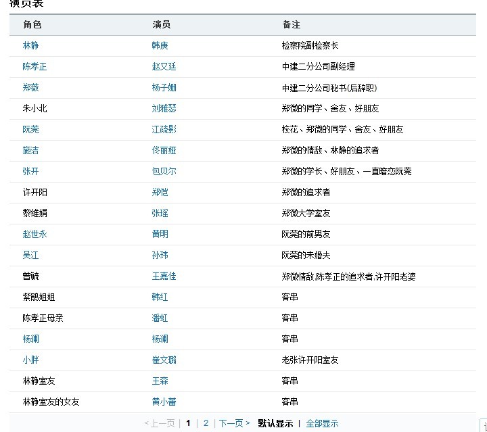The height and width of the screenshot is (432, 487).
Task: Click role text 林静室友的女友
Action: click(x=51, y=402)
